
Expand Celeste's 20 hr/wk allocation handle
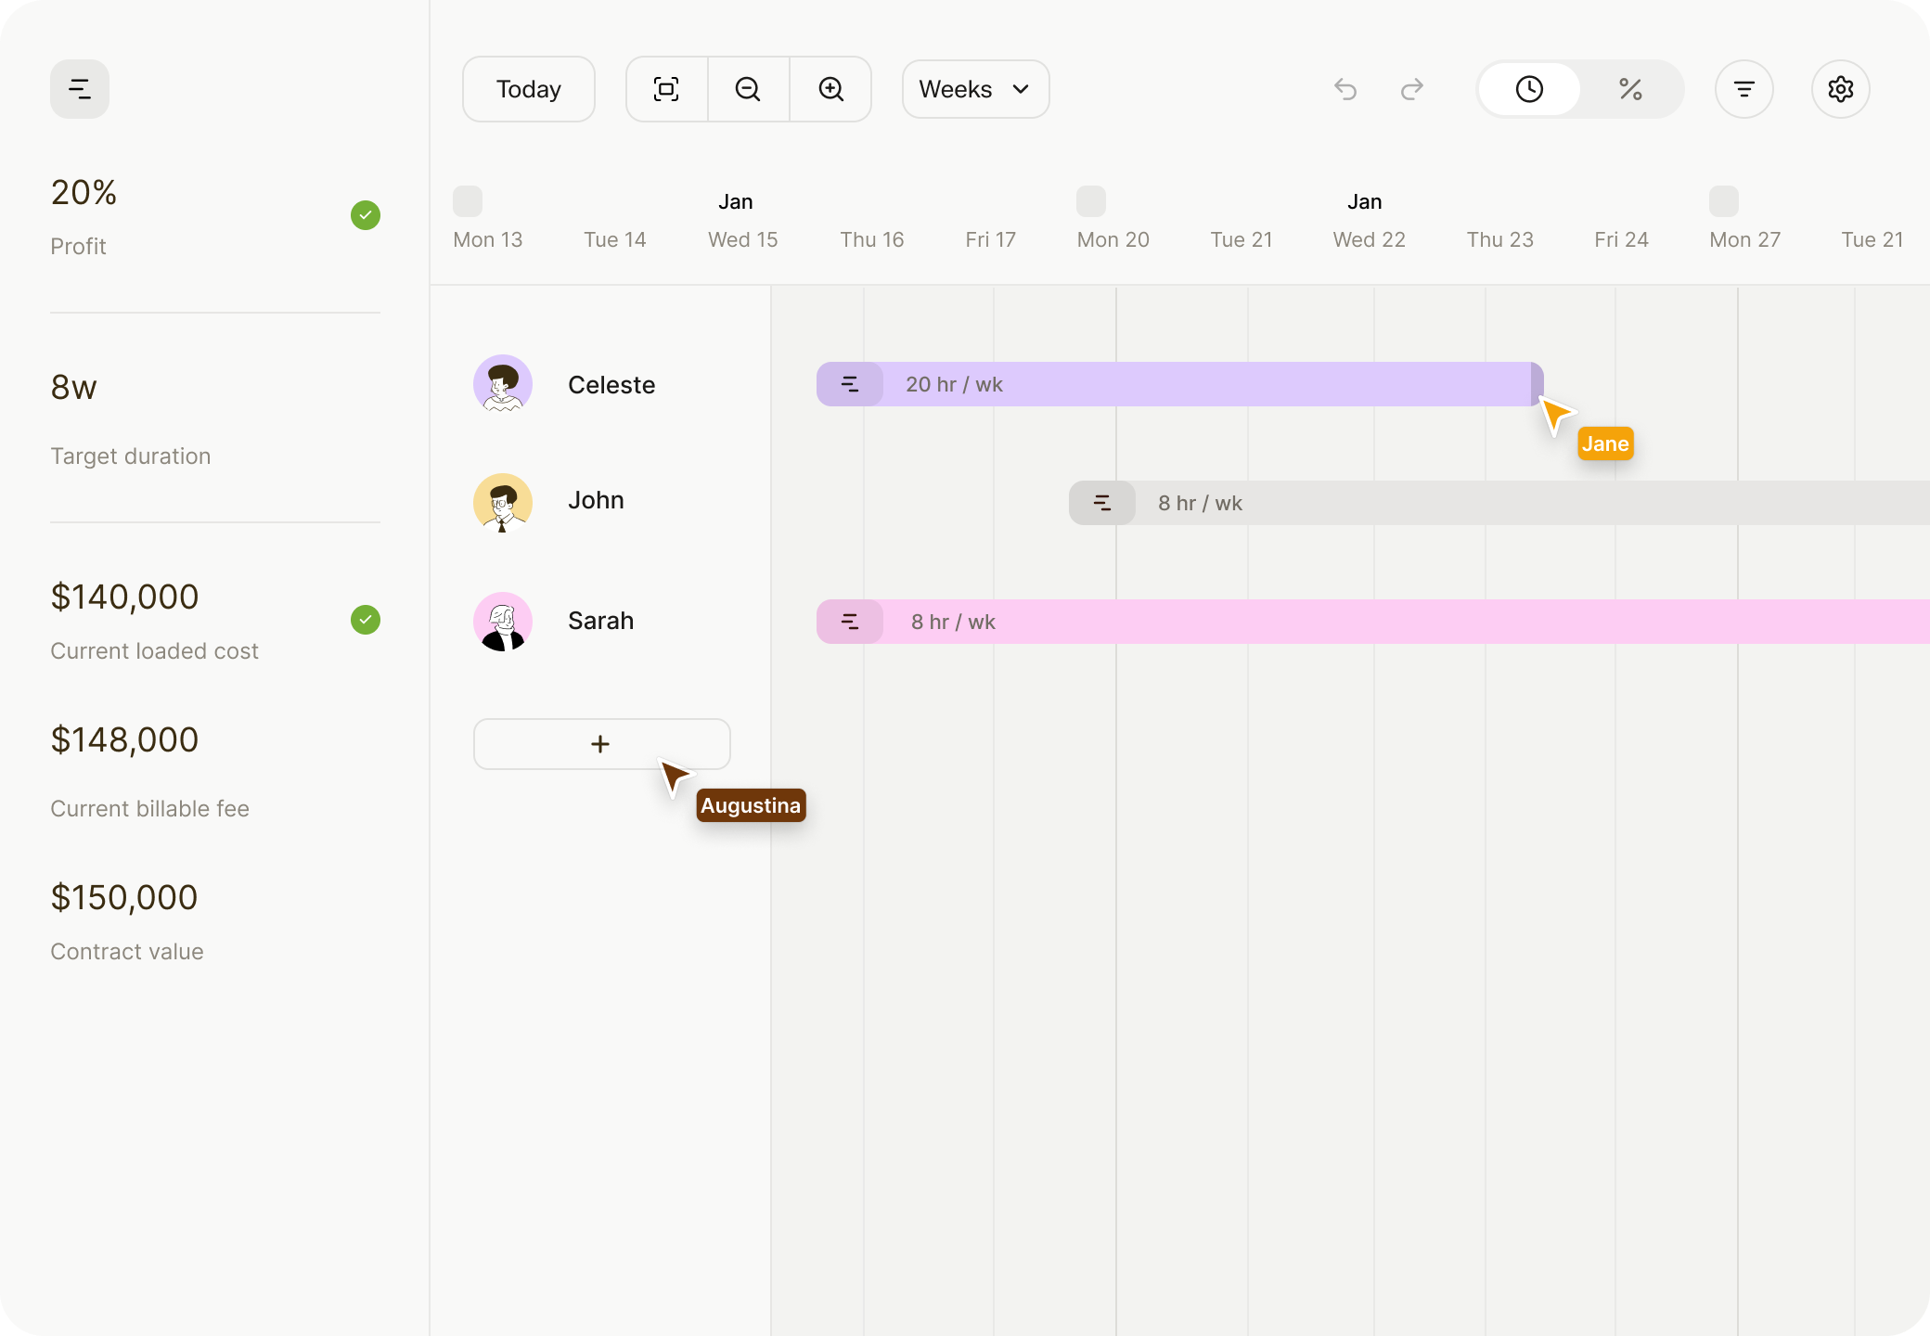click(x=850, y=384)
